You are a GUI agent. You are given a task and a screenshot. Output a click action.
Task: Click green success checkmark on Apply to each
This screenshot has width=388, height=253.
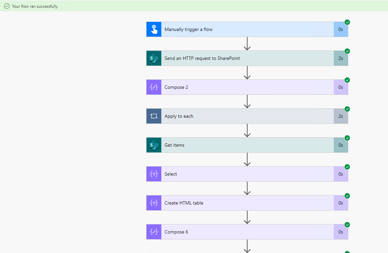click(347, 109)
